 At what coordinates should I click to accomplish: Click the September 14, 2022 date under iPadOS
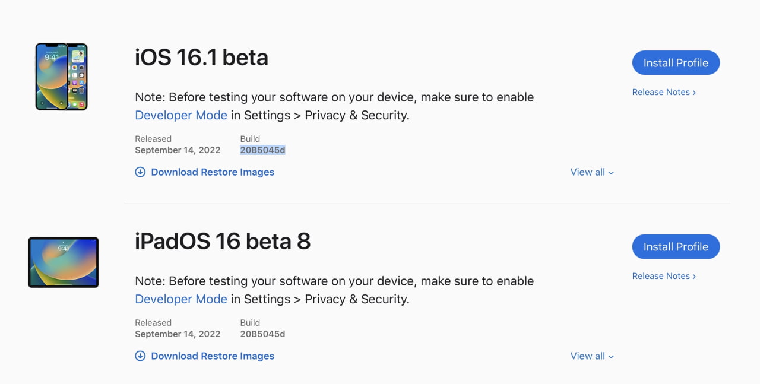[x=178, y=334]
